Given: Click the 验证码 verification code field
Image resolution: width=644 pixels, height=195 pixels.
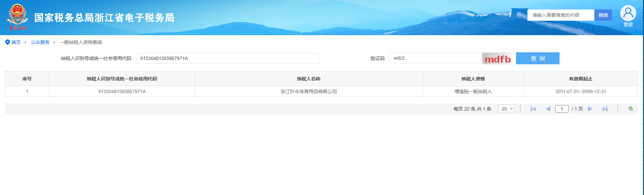Looking at the screenshot, I should tap(436, 58).
